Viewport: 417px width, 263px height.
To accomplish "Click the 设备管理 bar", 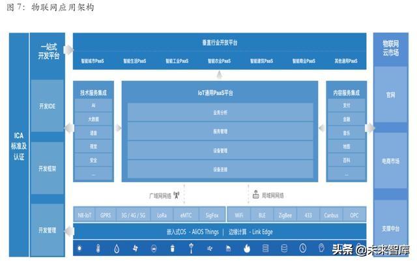I will (x=220, y=150).
